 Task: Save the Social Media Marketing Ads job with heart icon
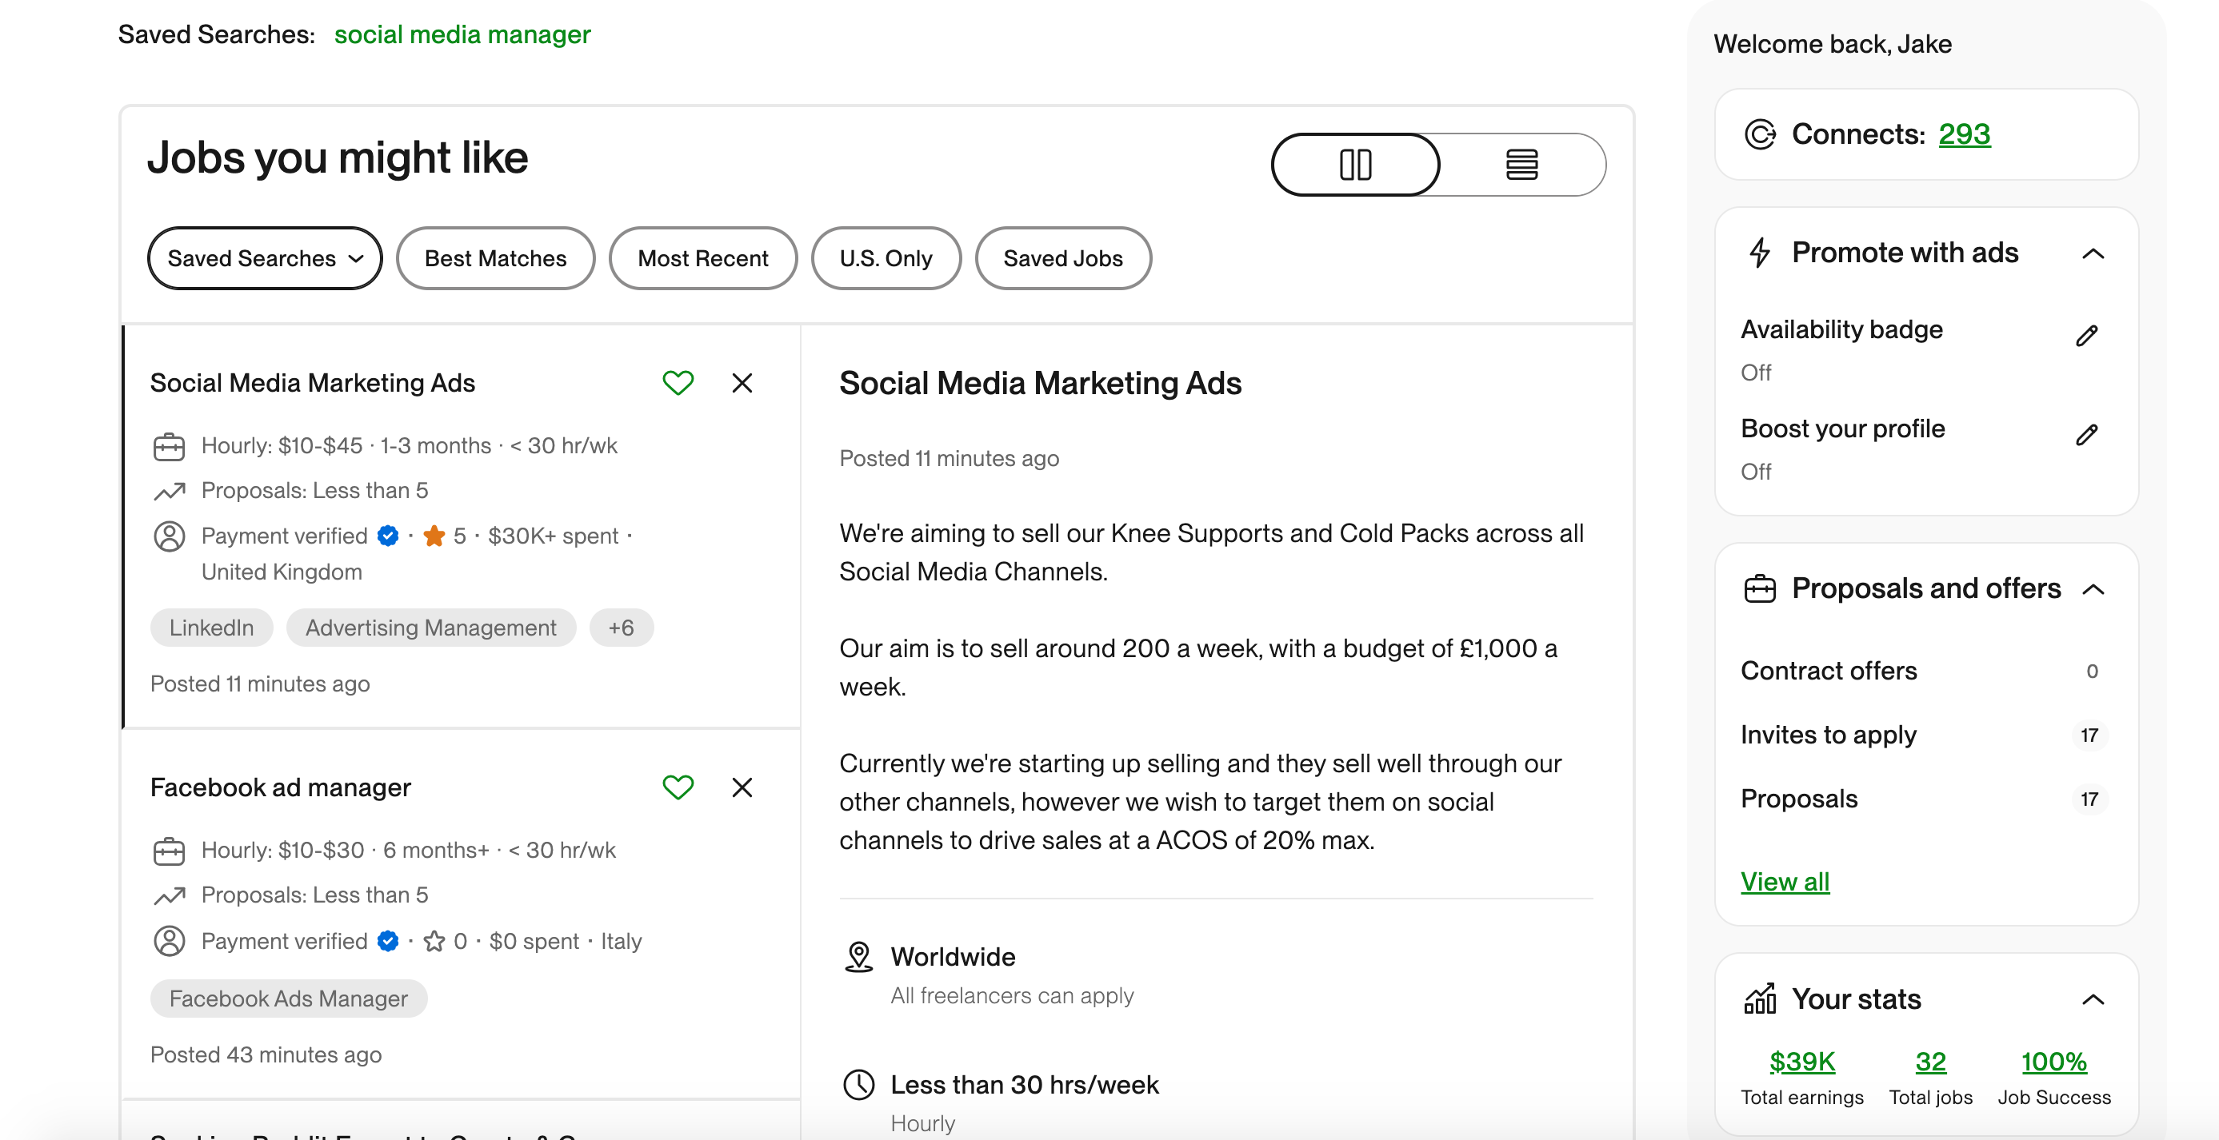coord(678,383)
